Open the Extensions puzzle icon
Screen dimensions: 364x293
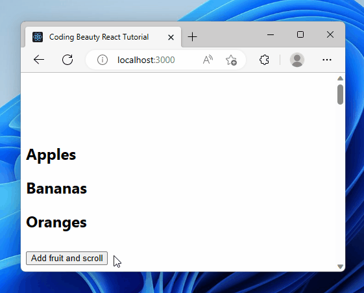[264, 60]
